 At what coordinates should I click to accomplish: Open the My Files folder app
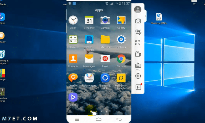(x=105, y=39)
